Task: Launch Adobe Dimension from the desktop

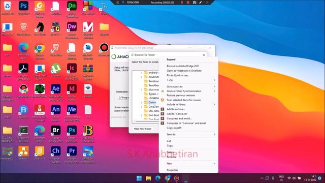Action: pos(72,6)
